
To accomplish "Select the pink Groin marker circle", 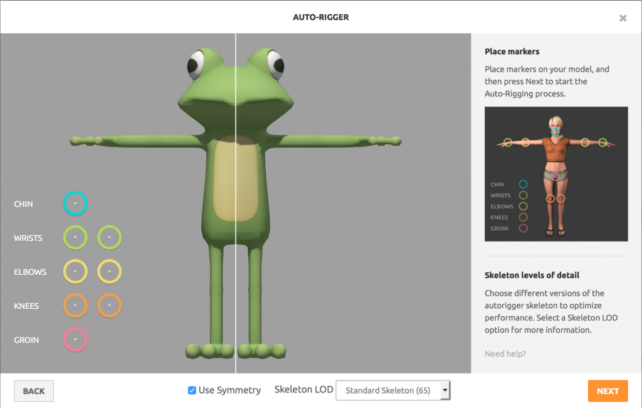I will coord(75,340).
